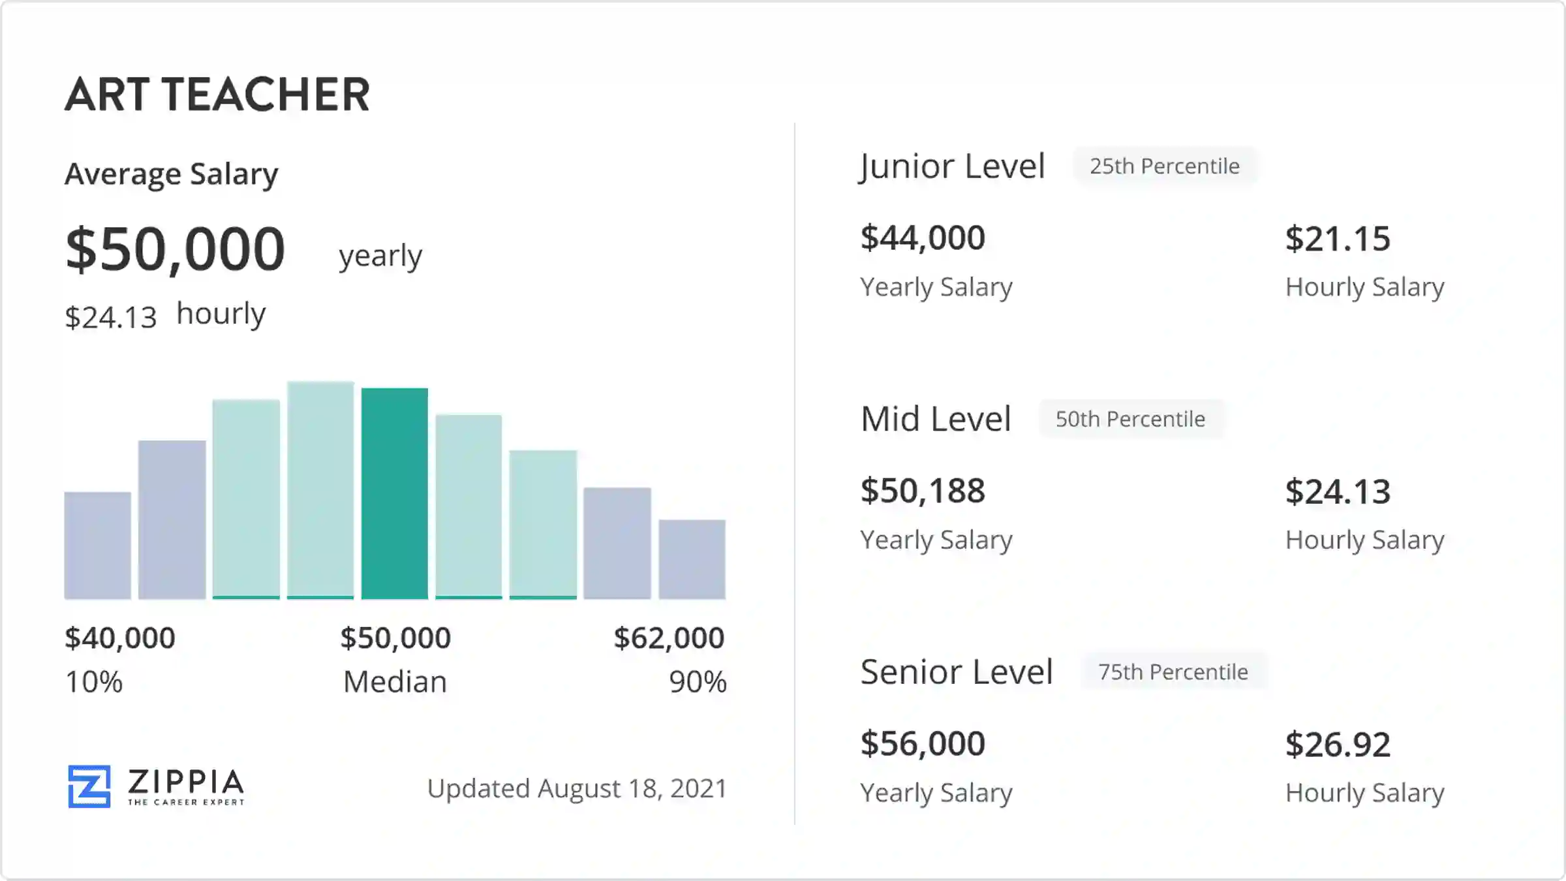
Task: Click the $62,000 90% axis label
Action: (669, 638)
